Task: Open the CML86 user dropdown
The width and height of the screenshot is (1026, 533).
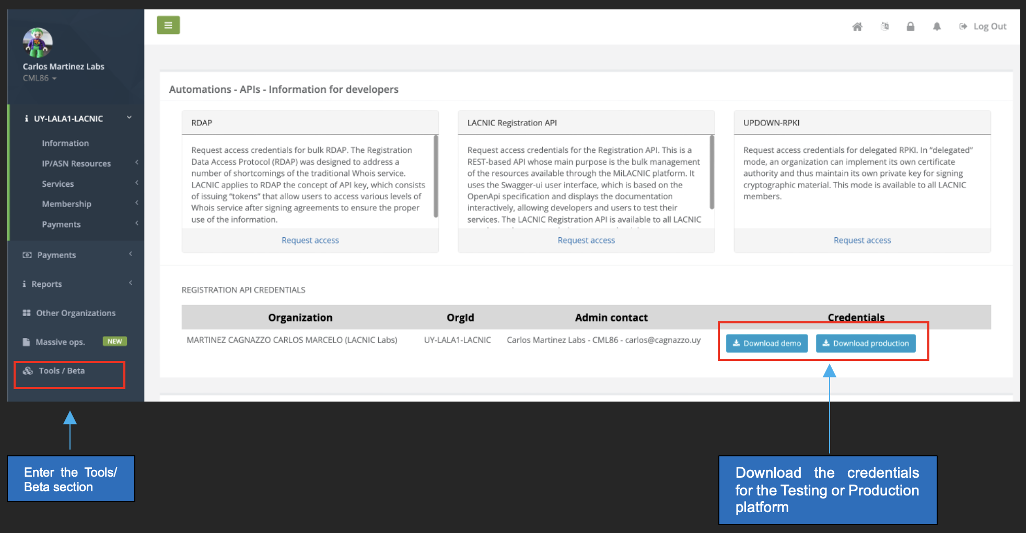Action: click(40, 78)
